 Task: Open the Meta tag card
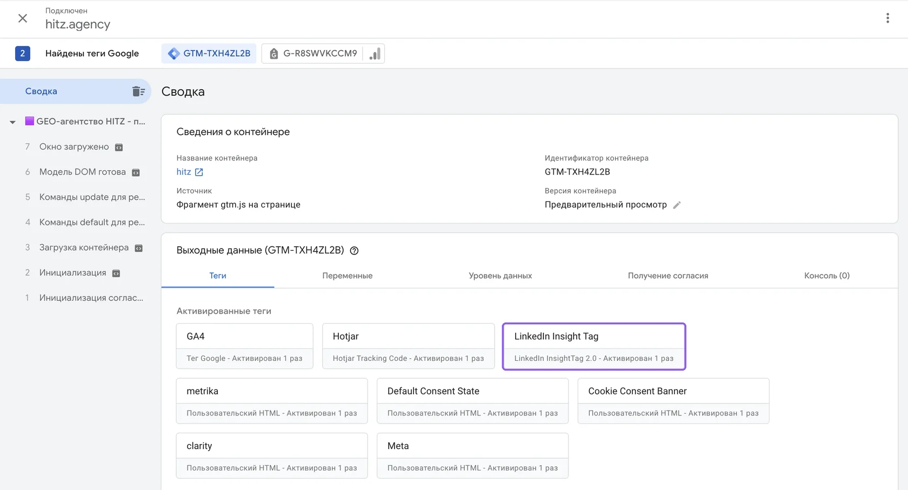tap(473, 455)
